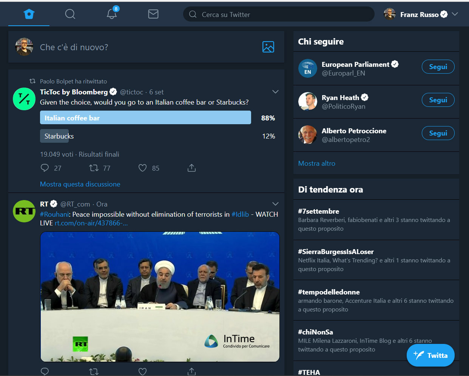The height and width of the screenshot is (376, 469).
Task: Add an image to the new tweet
Action: point(268,47)
